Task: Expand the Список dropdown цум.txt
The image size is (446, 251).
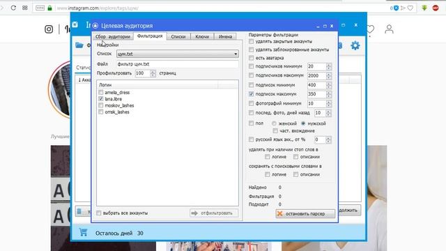Action: 178,54
